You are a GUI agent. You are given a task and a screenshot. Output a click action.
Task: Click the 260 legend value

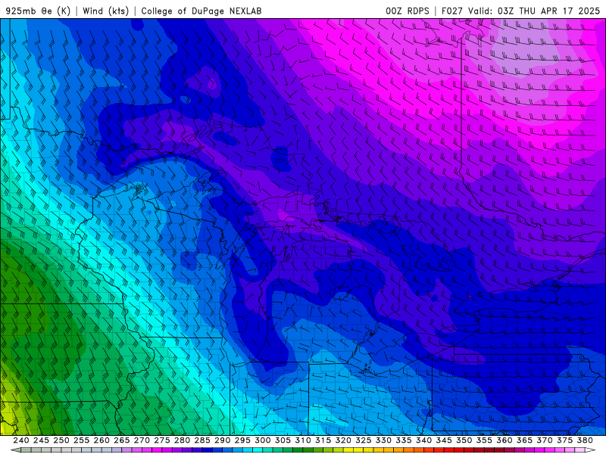(102, 440)
